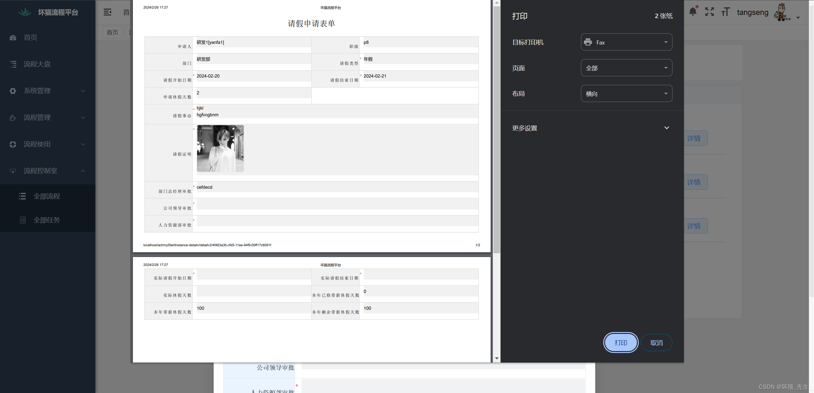Image resolution: width=814 pixels, height=393 pixels.
Task: Collapse the 流程控制室 menu
Action: pos(83,171)
